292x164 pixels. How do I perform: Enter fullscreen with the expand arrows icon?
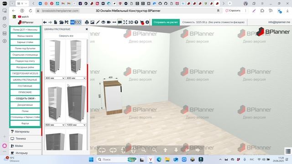[x=125, y=22]
